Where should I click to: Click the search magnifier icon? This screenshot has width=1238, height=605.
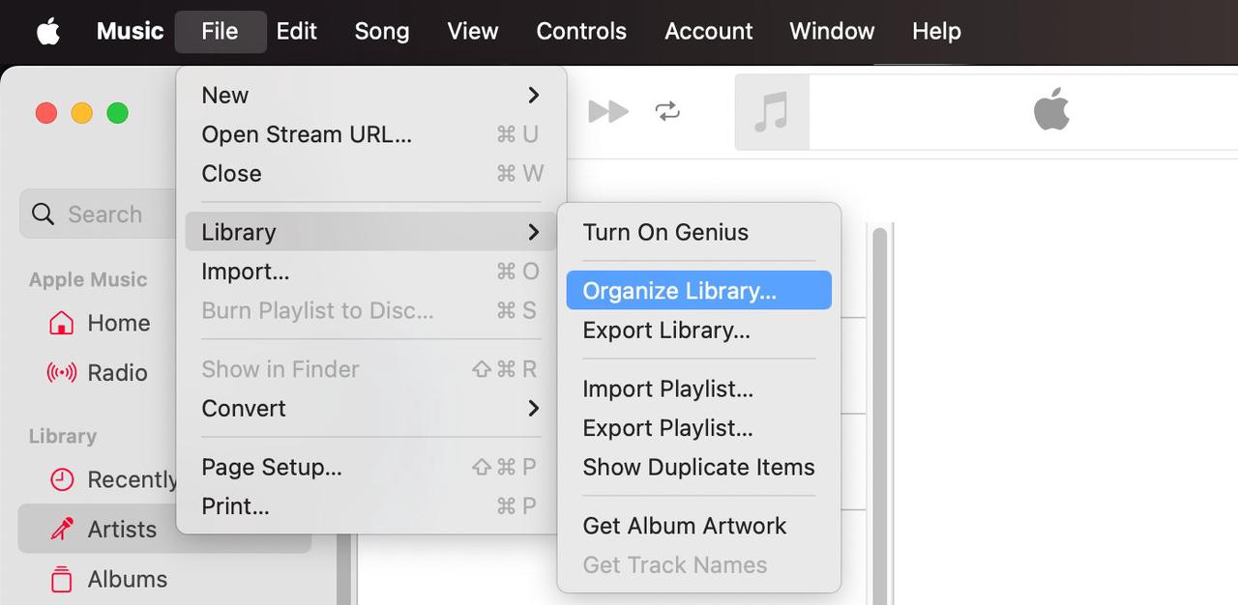pyautogui.click(x=43, y=214)
